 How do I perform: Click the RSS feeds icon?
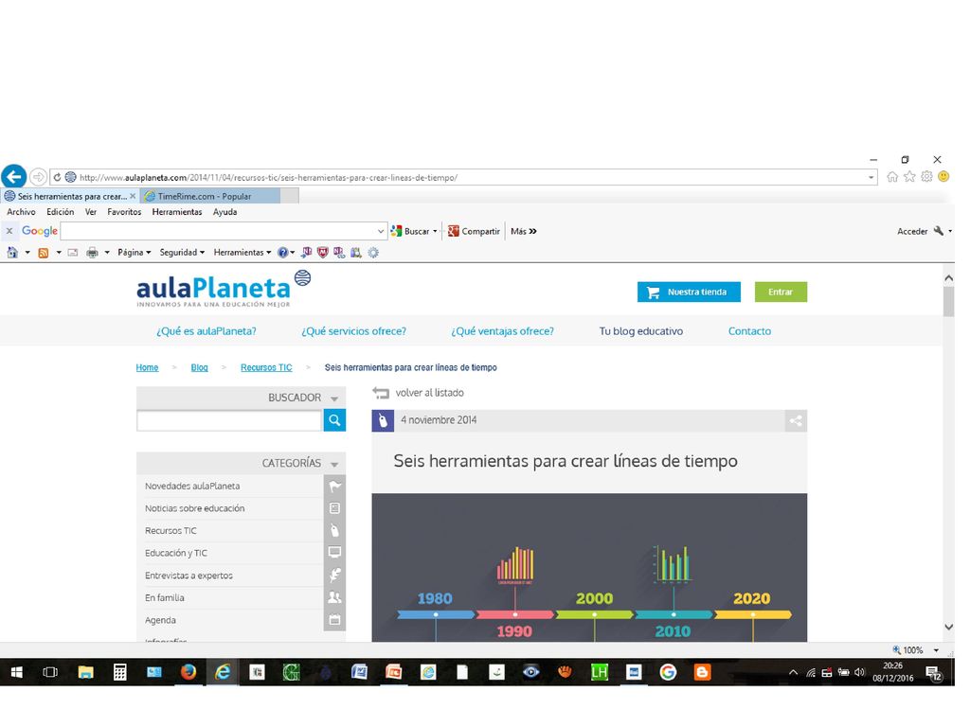point(44,252)
